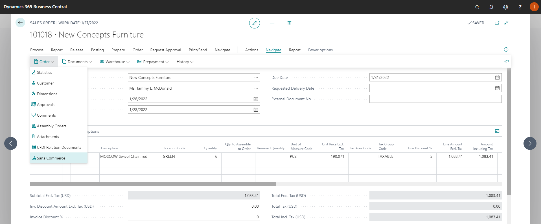Open Statistics from the Order menu
541x224 pixels.
(58, 72)
